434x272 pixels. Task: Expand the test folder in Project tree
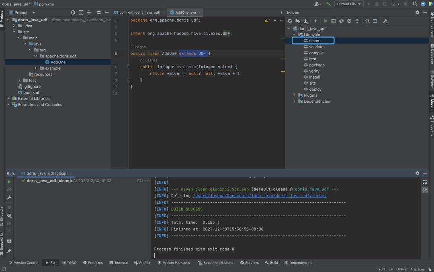point(19,80)
